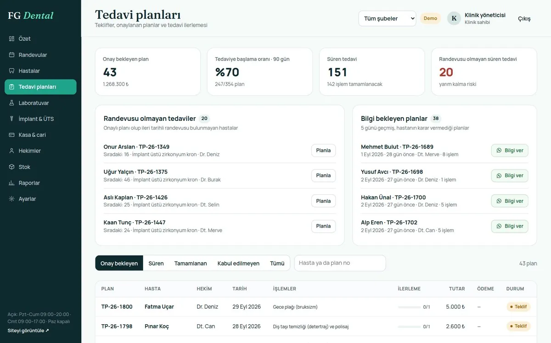Viewport: 551px width, 343px height.
Task: Click Planla for Onur Arslan
Action: 323,150
